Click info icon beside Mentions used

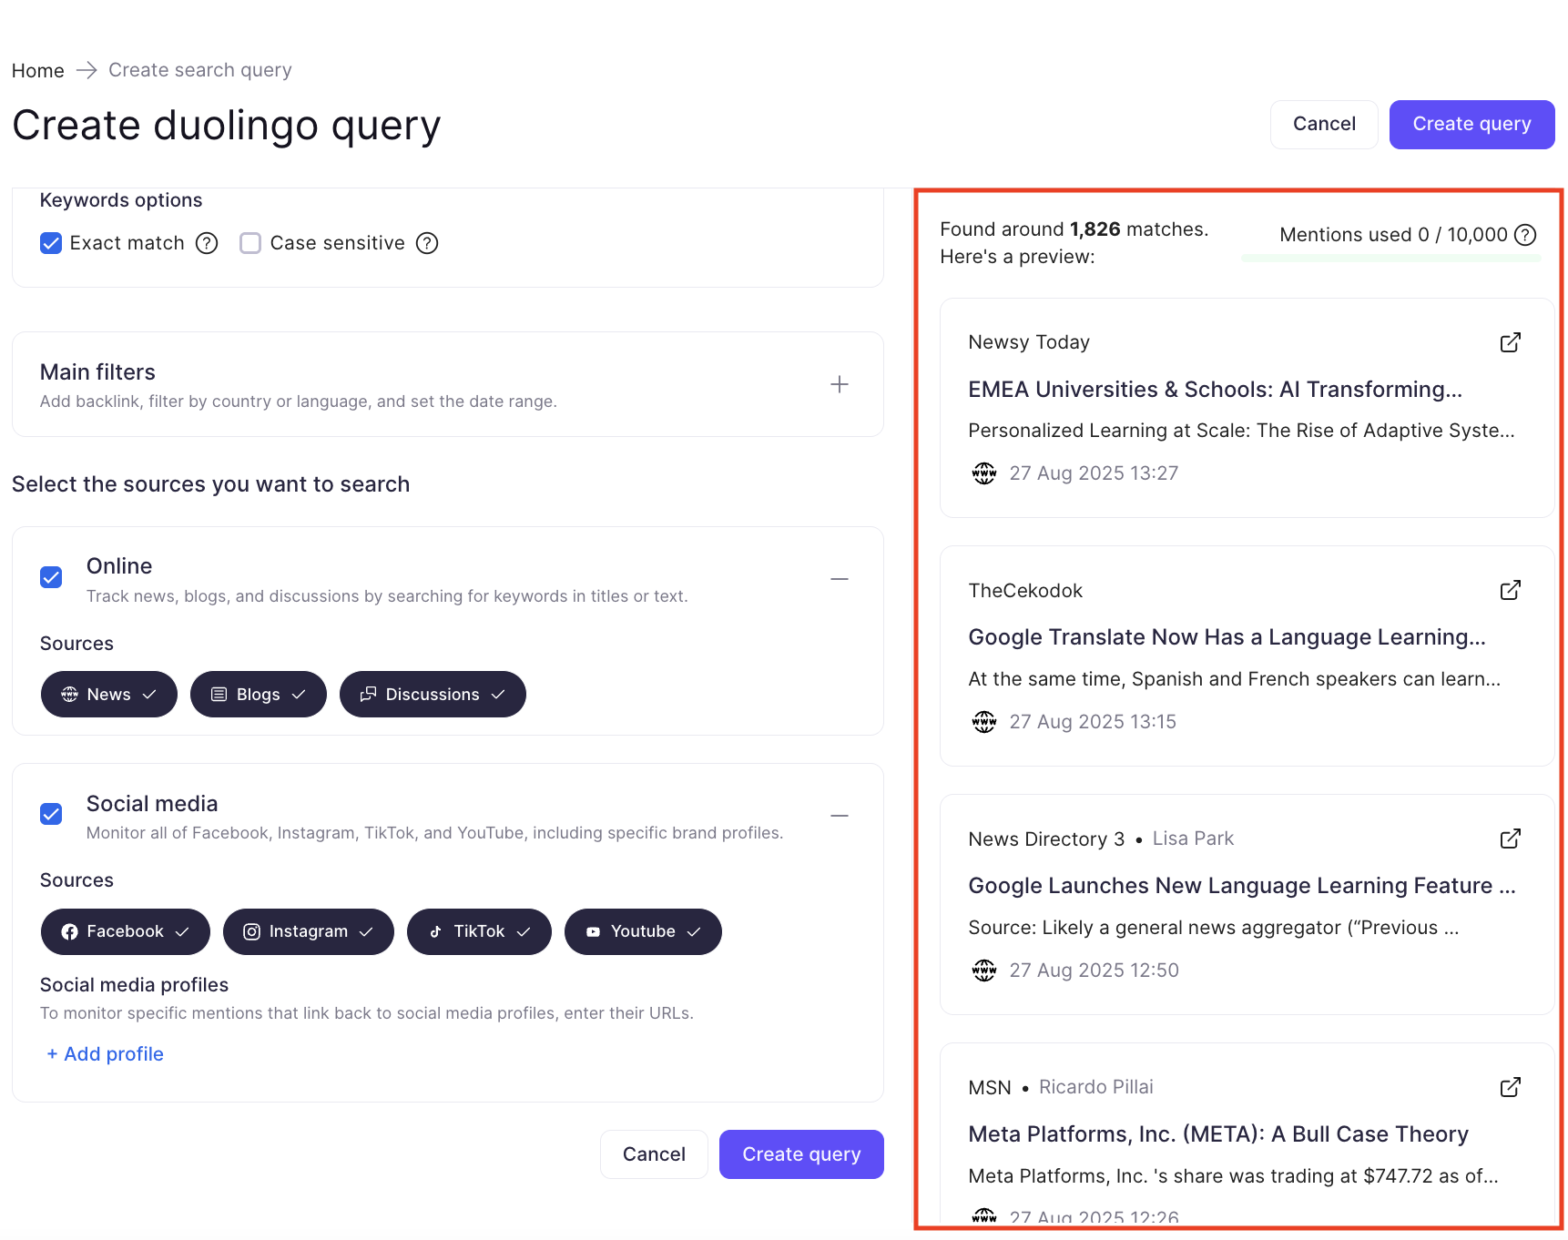(1525, 235)
